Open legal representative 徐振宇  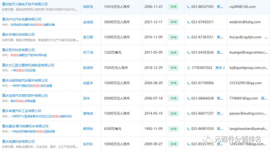(88, 83)
